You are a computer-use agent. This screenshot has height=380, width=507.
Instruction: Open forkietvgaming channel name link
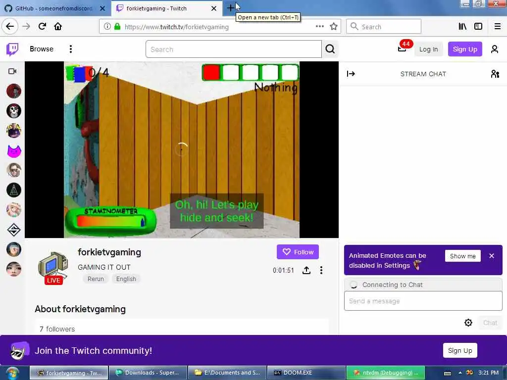click(x=109, y=252)
